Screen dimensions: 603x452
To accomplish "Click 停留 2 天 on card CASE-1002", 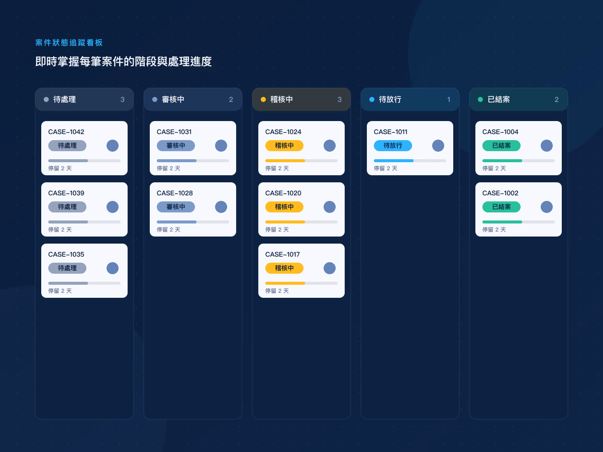I will 494,230.
